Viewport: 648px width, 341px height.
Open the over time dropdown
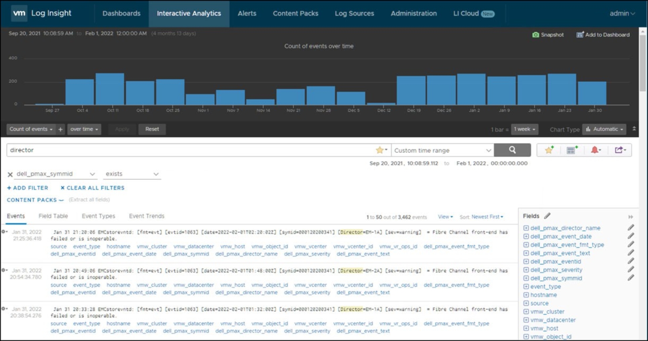(84, 129)
